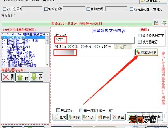Select option 8 批量运行word宏代码
Viewport: 168px width, 128px height.
click(x=23, y=56)
